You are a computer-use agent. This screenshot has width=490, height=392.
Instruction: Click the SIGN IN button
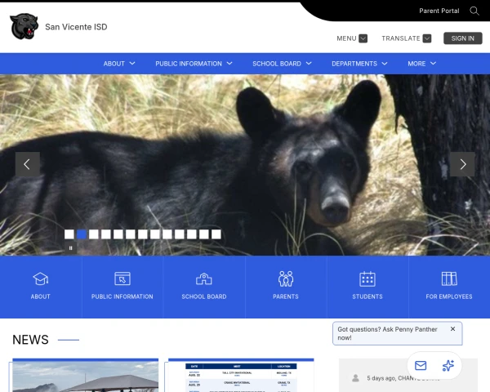click(463, 38)
